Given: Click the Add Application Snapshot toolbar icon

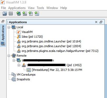Looking at the screenshot, I should [37, 14].
